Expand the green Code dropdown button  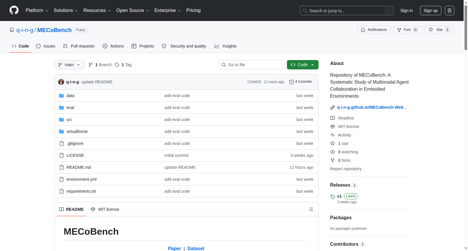point(303,65)
